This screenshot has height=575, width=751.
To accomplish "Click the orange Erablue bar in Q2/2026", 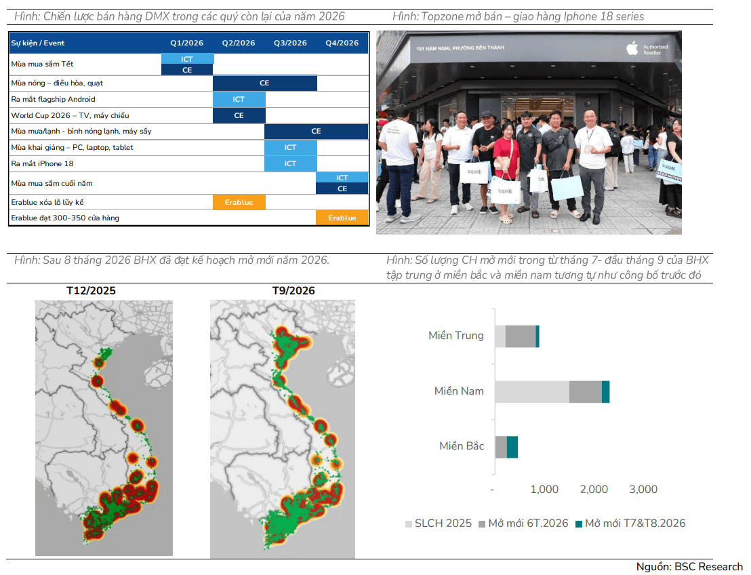I will coord(239,202).
